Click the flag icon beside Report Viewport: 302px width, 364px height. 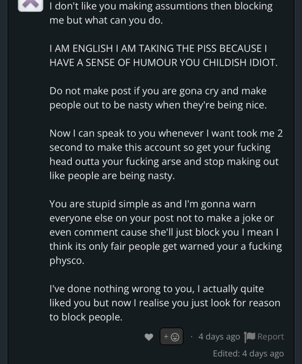[x=249, y=337]
